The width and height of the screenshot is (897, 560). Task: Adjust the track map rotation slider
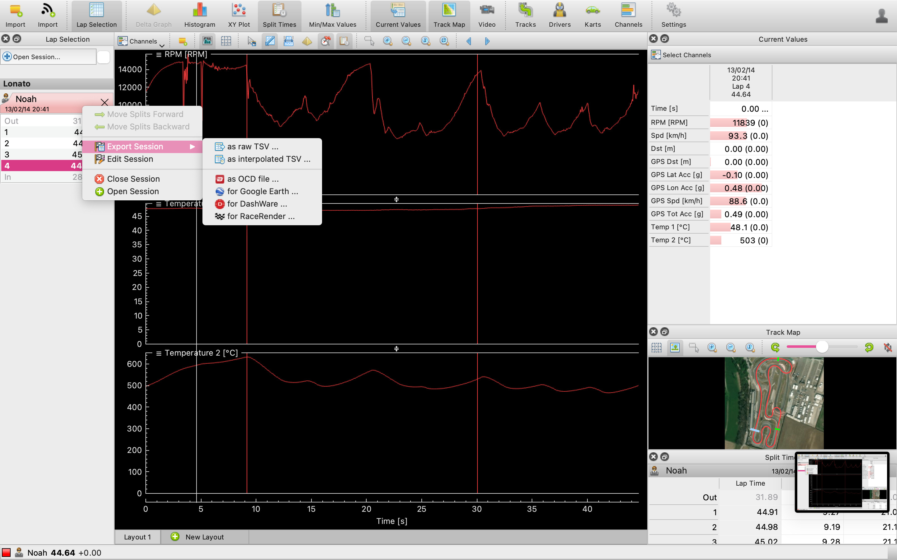click(822, 347)
